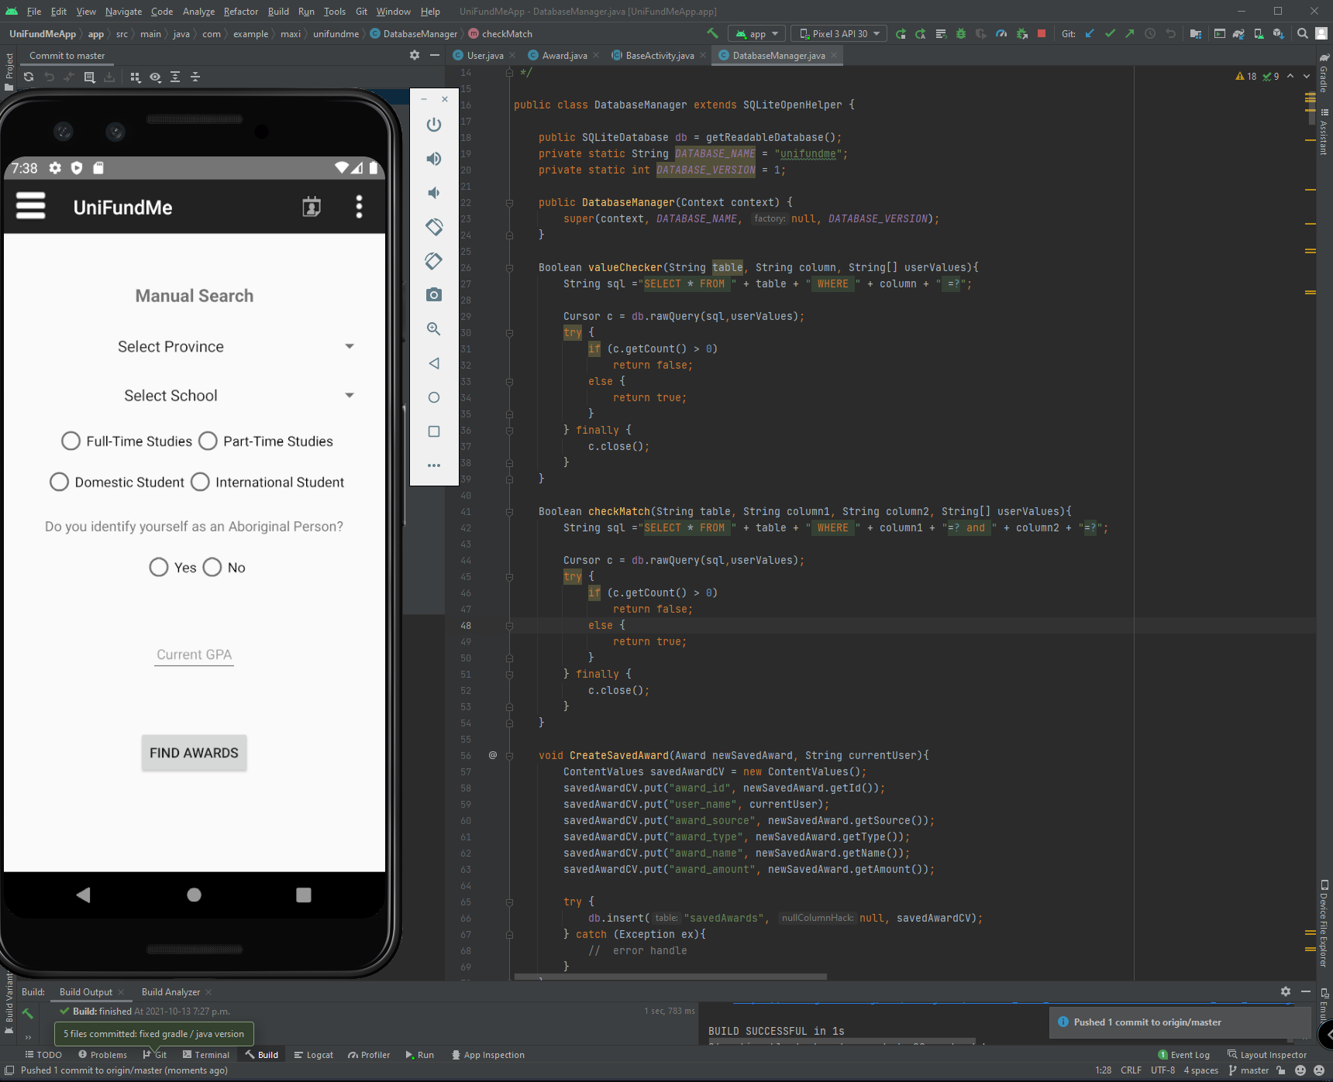1333x1082 pixels.
Task: Click the emulator toolbar back triangle
Action: (x=434, y=363)
